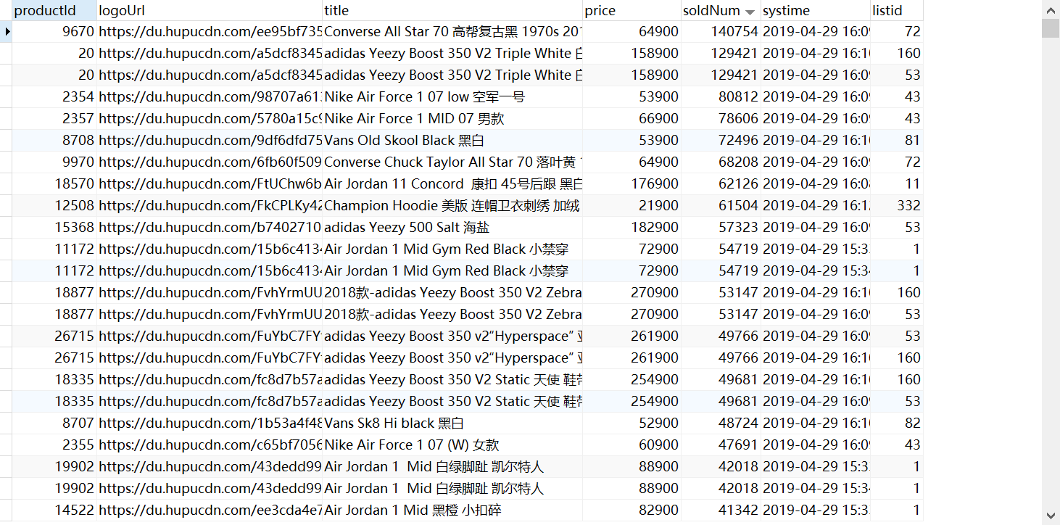Select productId cell 9970
The image size is (1060, 525).
pyautogui.click(x=54, y=162)
